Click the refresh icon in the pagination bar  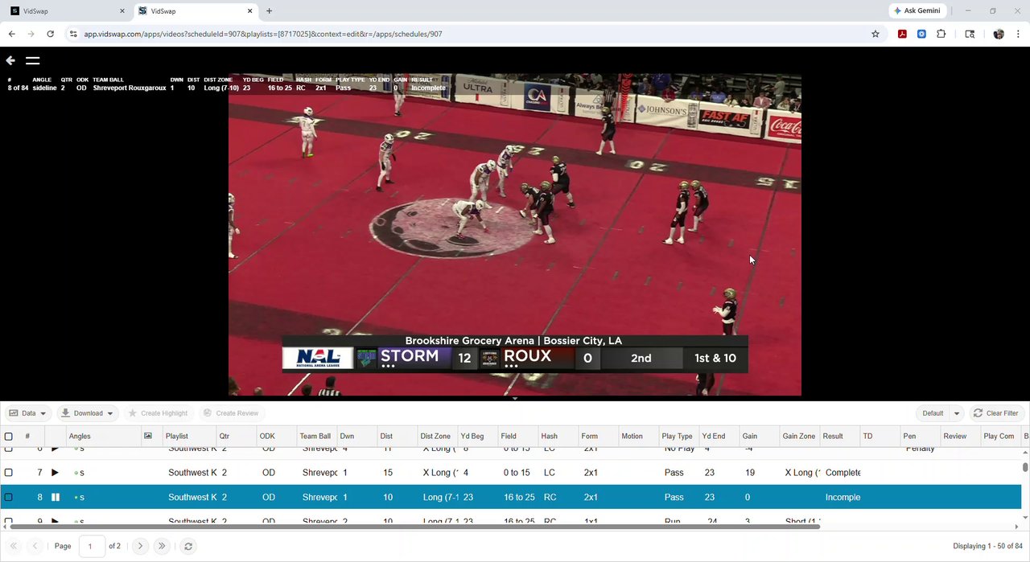188,546
